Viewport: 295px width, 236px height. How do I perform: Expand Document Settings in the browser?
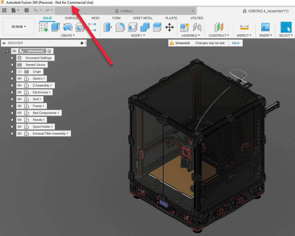point(13,58)
